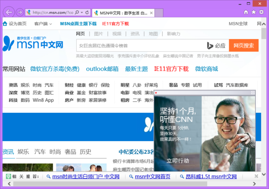Close the MSN中文网 browser tab
Viewport: 269px width, 189px height.
(151, 13)
